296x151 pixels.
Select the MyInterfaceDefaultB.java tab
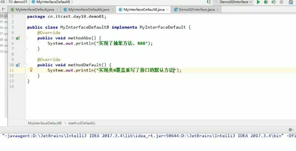(144, 10)
